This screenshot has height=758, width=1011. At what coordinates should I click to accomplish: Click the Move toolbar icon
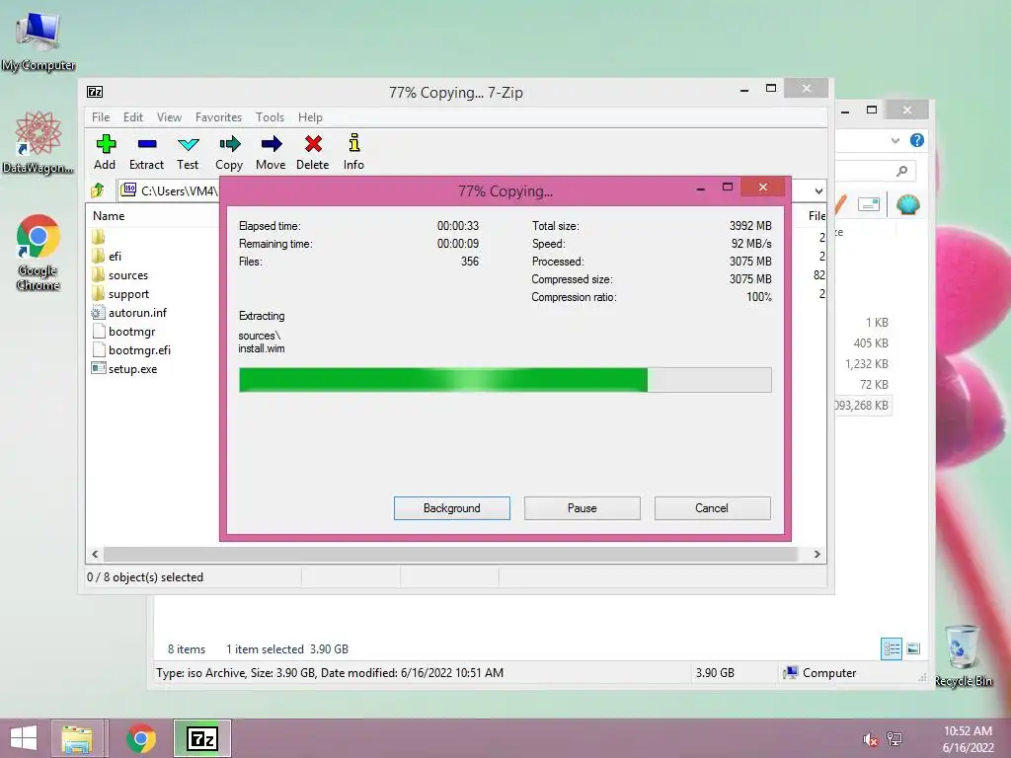click(271, 152)
